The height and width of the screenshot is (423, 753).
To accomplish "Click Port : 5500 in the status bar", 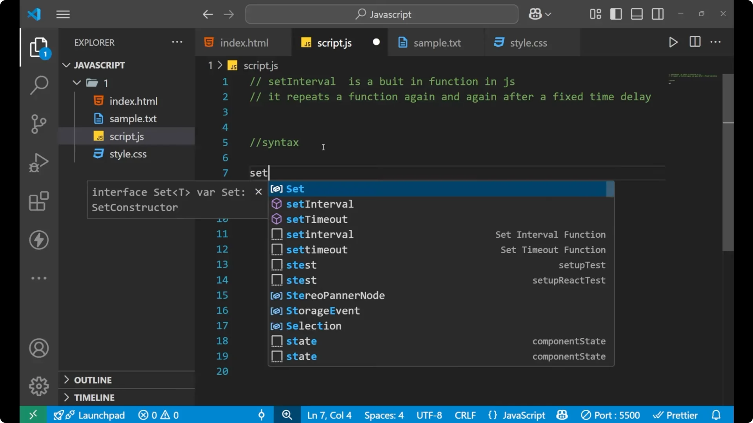I will pyautogui.click(x=615, y=415).
